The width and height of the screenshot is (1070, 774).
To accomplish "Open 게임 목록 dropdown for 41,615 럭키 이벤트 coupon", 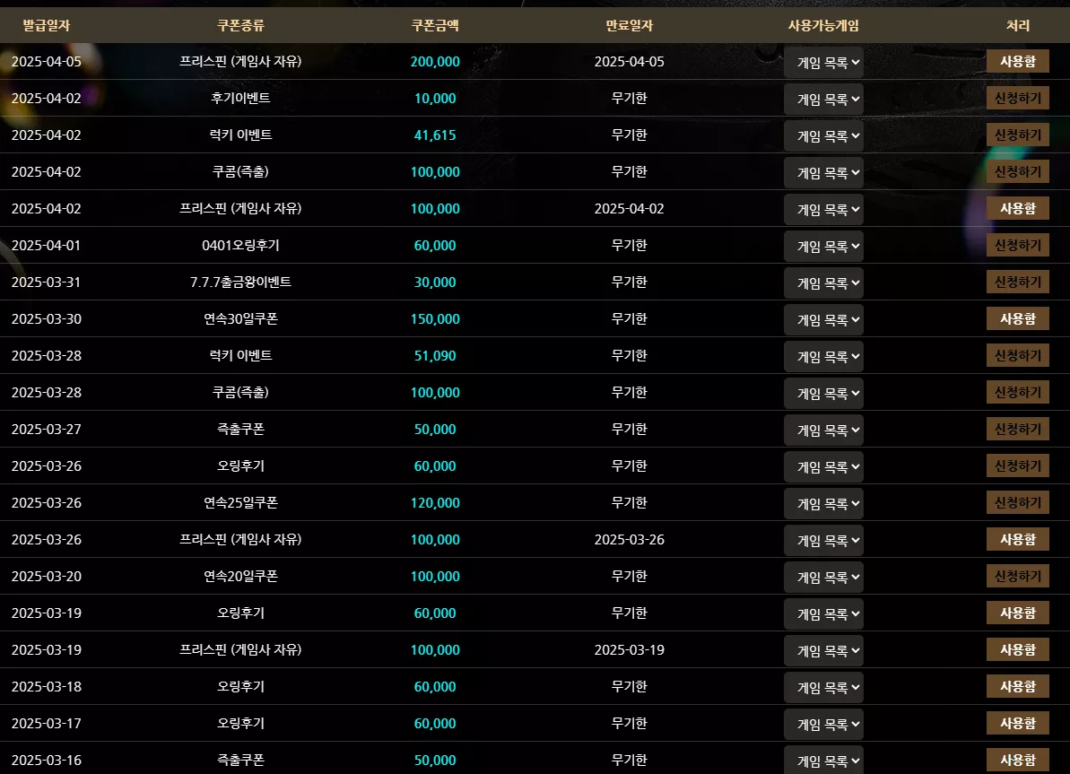I will (823, 135).
